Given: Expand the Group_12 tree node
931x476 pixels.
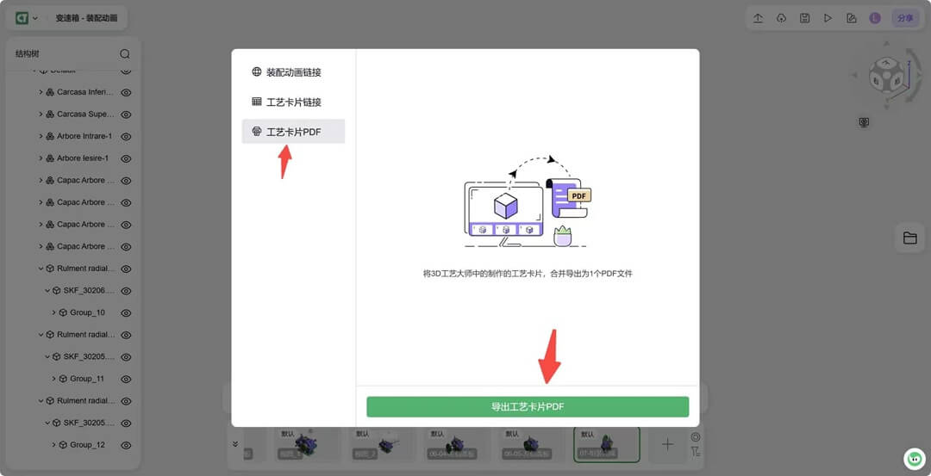Looking at the screenshot, I should click(54, 445).
